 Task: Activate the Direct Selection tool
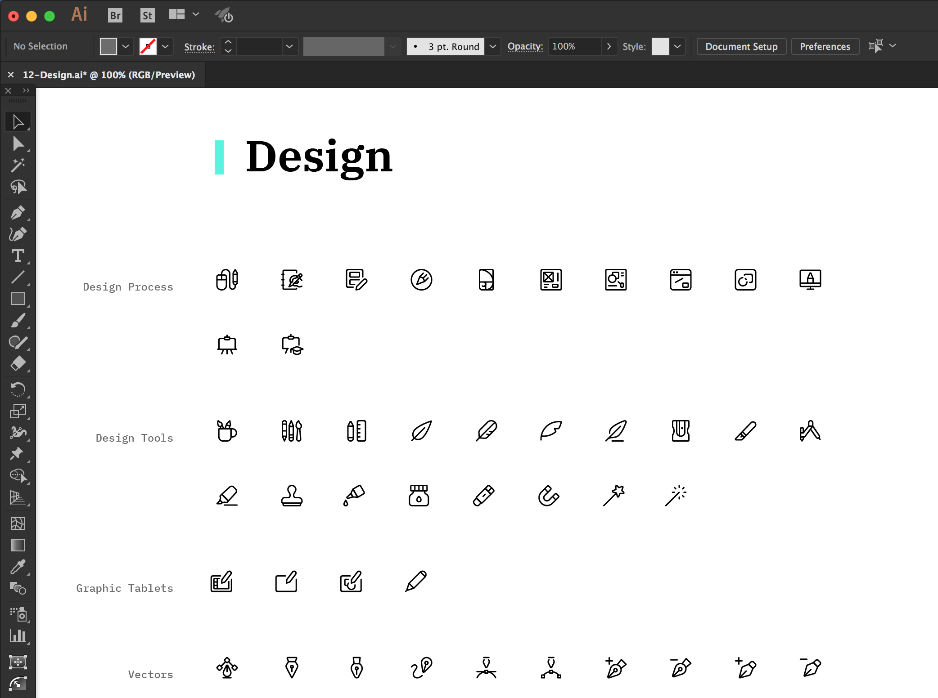point(18,144)
